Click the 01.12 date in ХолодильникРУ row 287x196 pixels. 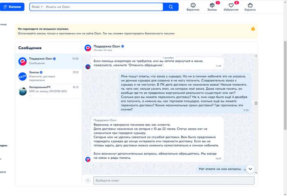click(x=75, y=87)
